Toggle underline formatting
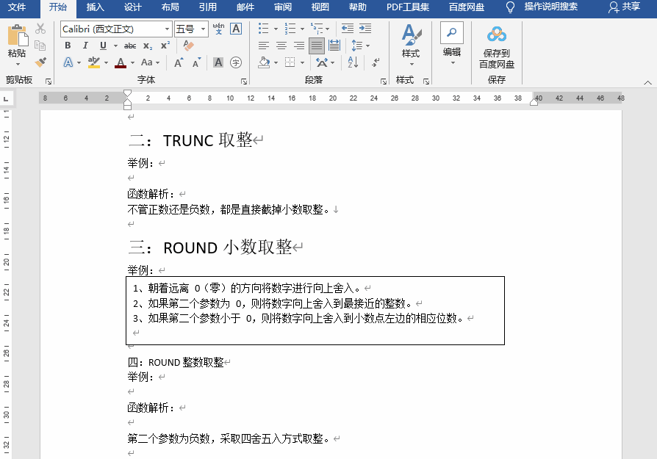This screenshot has height=459, width=657. click(103, 46)
